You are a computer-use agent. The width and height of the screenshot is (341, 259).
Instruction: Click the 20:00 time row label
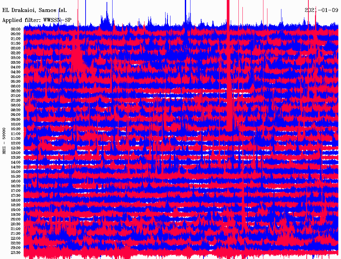(16, 219)
